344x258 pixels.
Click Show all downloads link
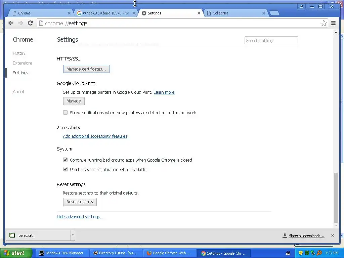pyautogui.click(x=306, y=235)
